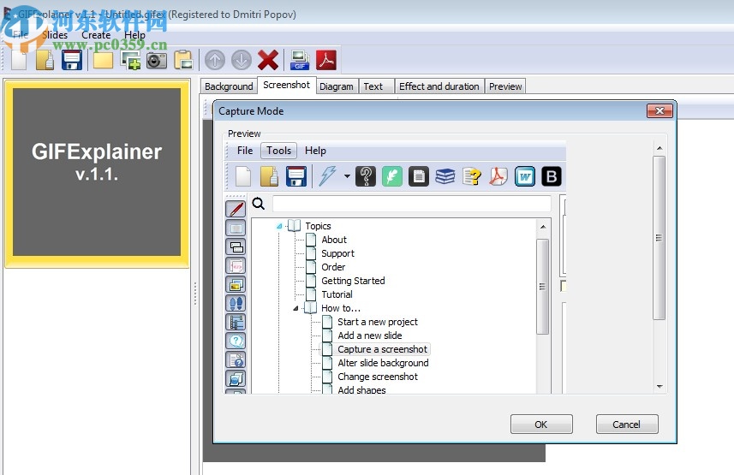
Task: Click the black B icon in preview toolbar
Action: (x=552, y=176)
